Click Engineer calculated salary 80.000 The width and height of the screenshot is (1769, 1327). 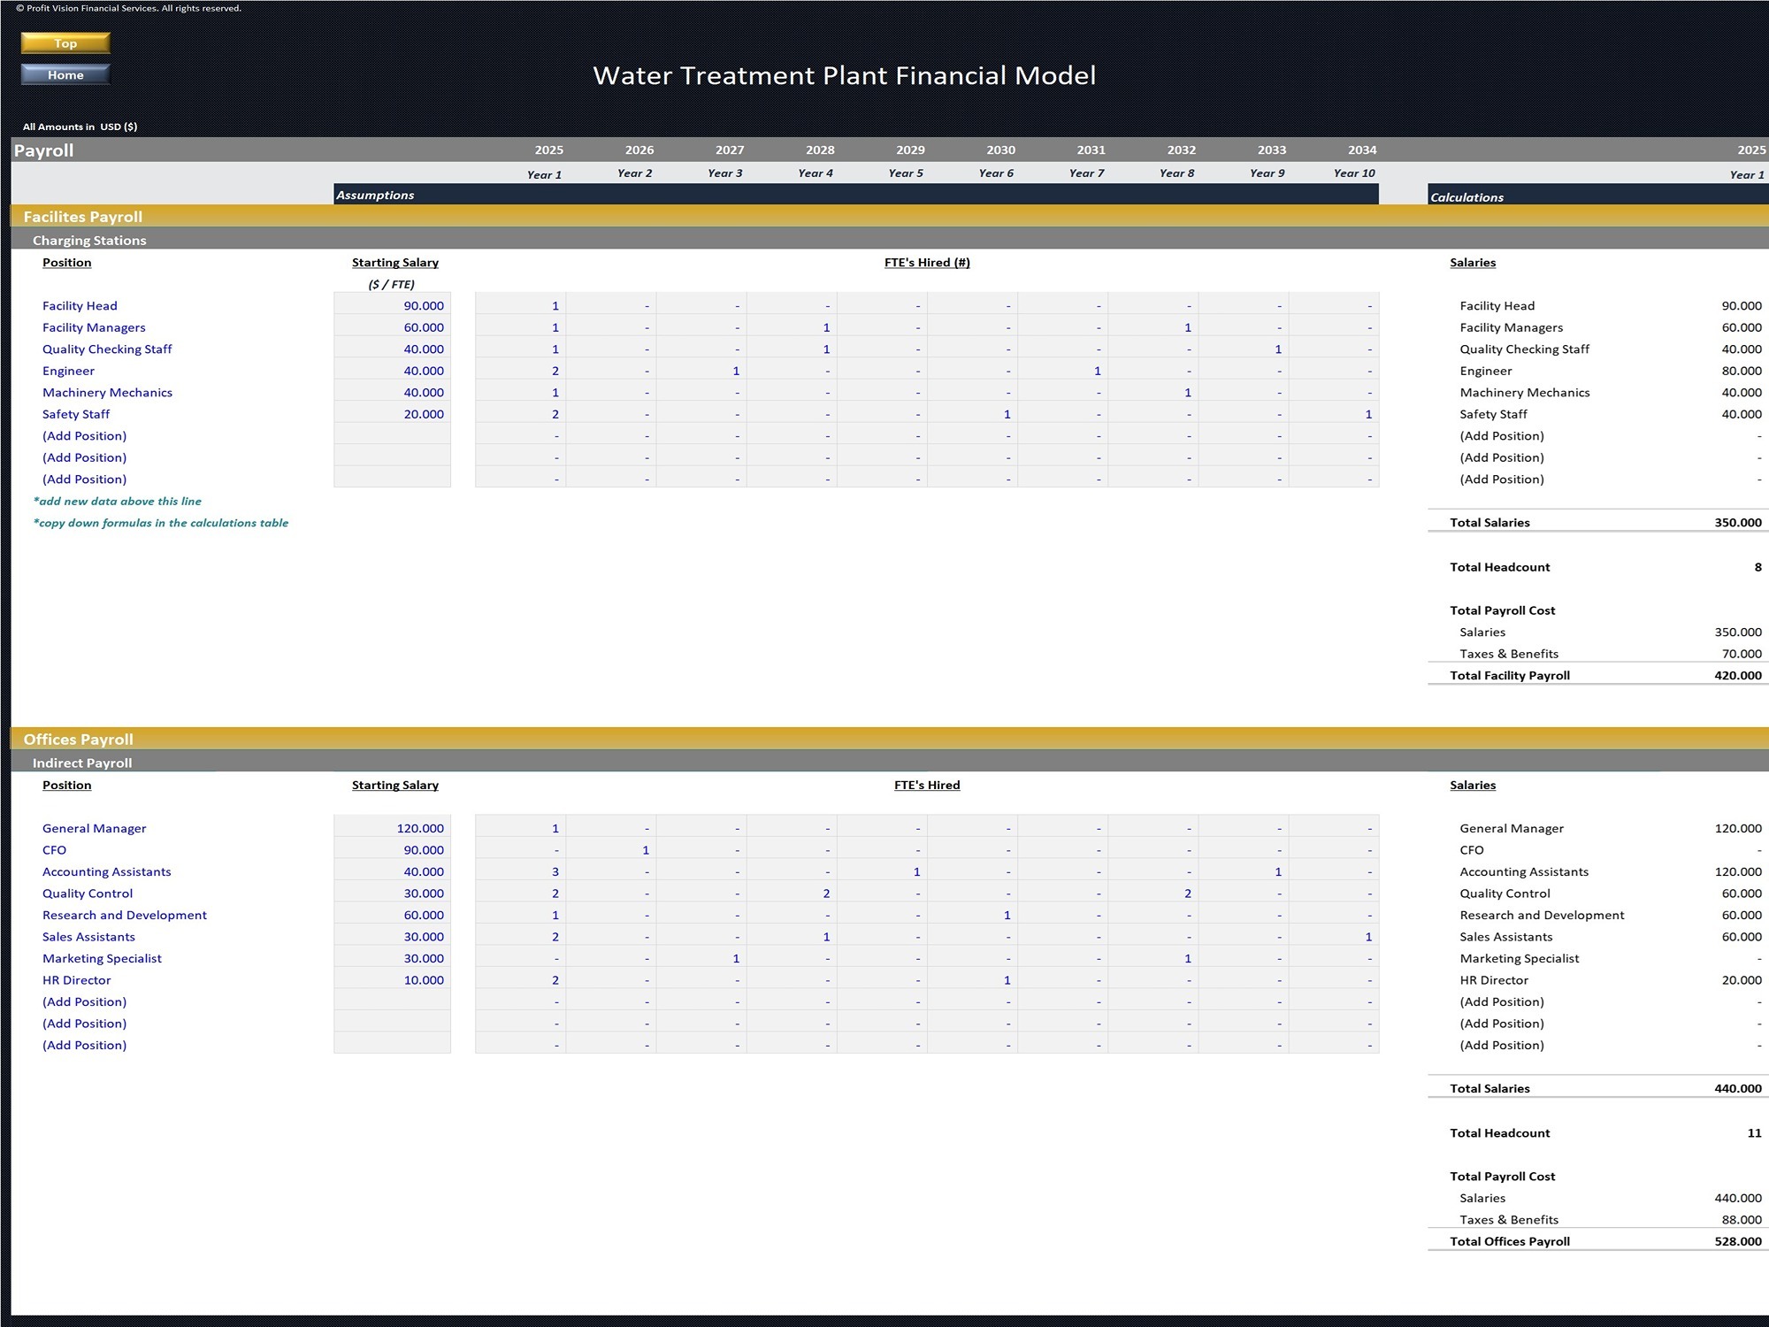coord(1742,371)
